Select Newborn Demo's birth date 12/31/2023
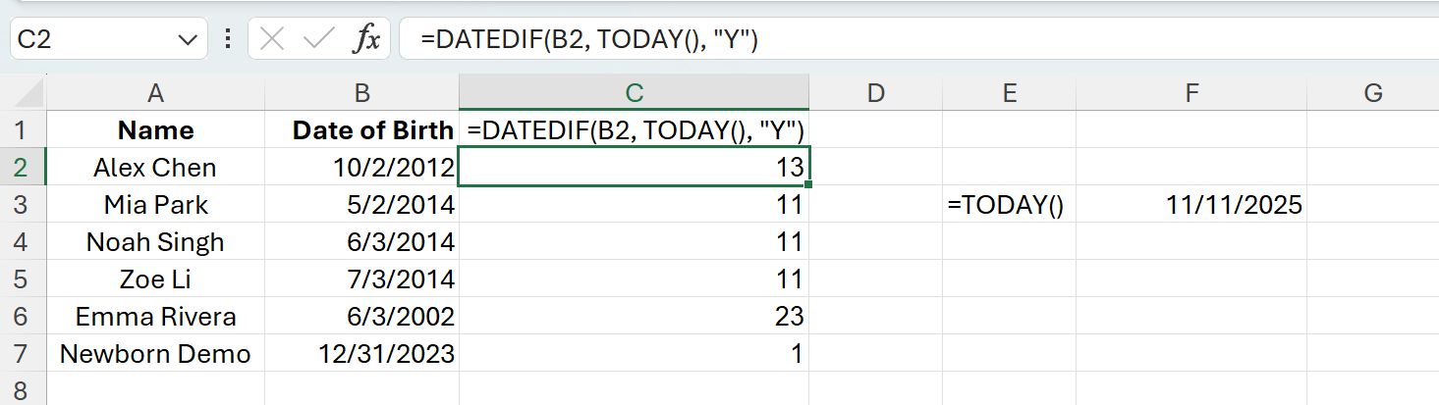The image size is (1439, 405). [361, 354]
